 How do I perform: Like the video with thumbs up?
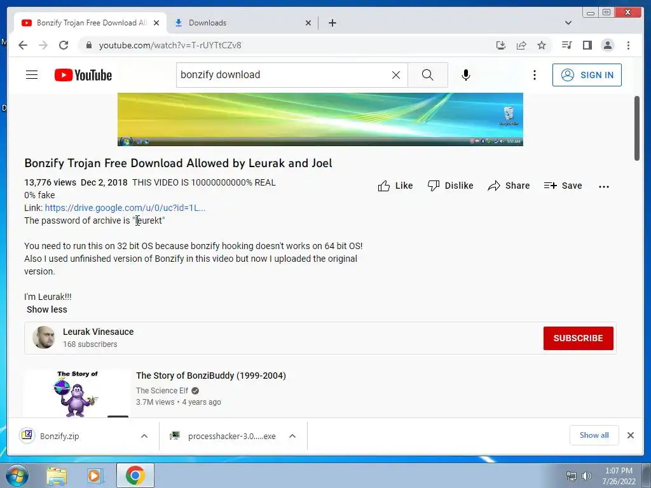395,186
